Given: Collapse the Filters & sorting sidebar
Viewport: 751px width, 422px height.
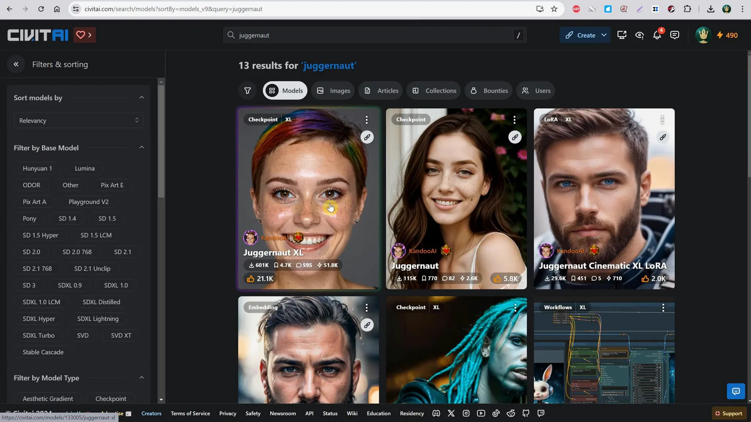Looking at the screenshot, I should (16, 64).
